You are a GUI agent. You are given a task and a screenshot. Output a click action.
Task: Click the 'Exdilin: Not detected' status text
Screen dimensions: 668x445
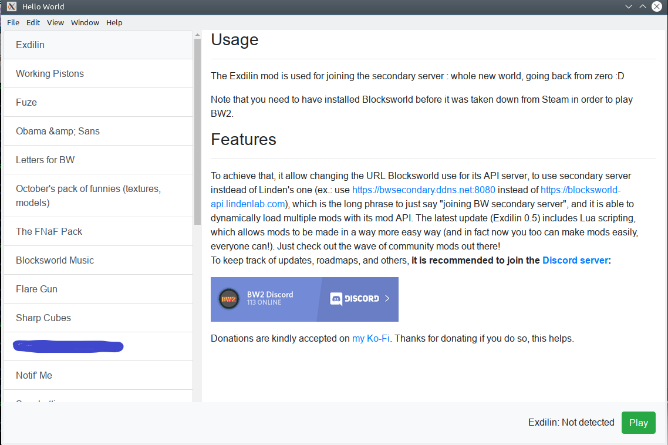(x=571, y=423)
